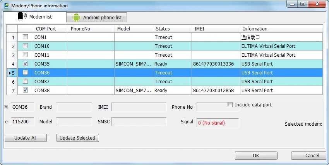Uncheck the COM35 row checkbox
Screen dimensions: 329x165
[x=25, y=64]
